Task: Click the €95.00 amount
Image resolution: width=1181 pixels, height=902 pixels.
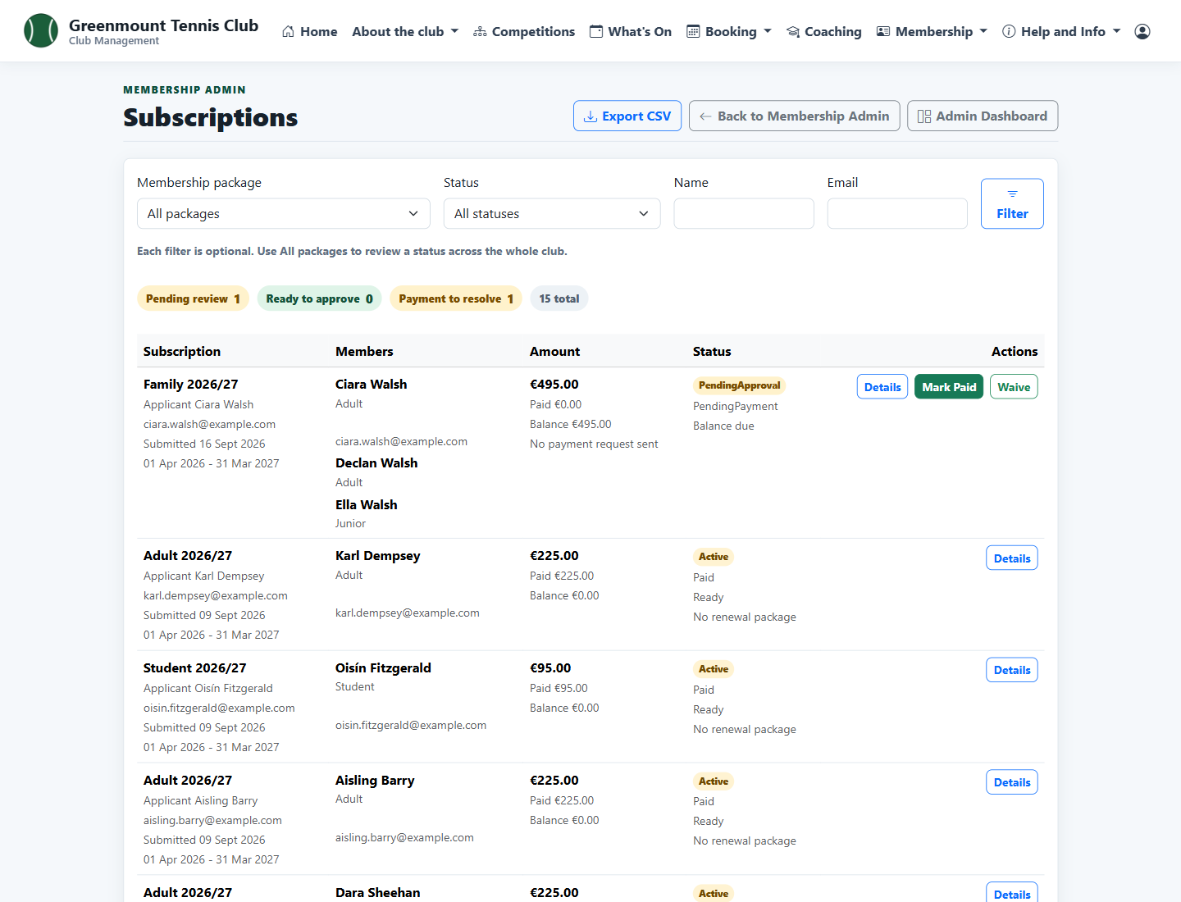Action: (550, 668)
